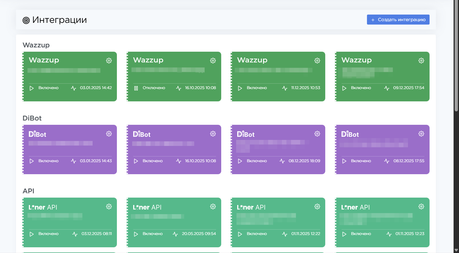Toggle play icon on DiBot card dated 16.10.2025
The image size is (459, 253).
tap(136, 161)
